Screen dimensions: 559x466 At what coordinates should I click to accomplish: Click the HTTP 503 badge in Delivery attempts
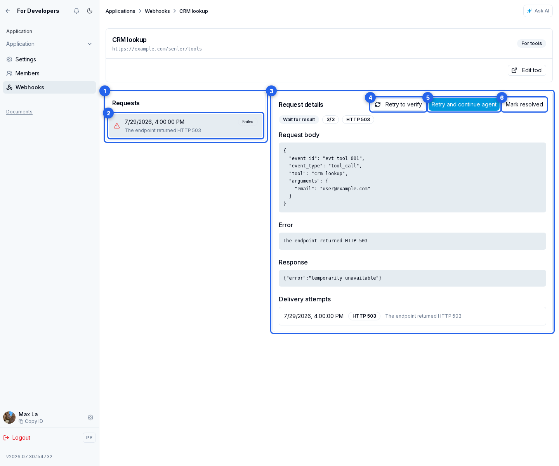pyautogui.click(x=364, y=316)
